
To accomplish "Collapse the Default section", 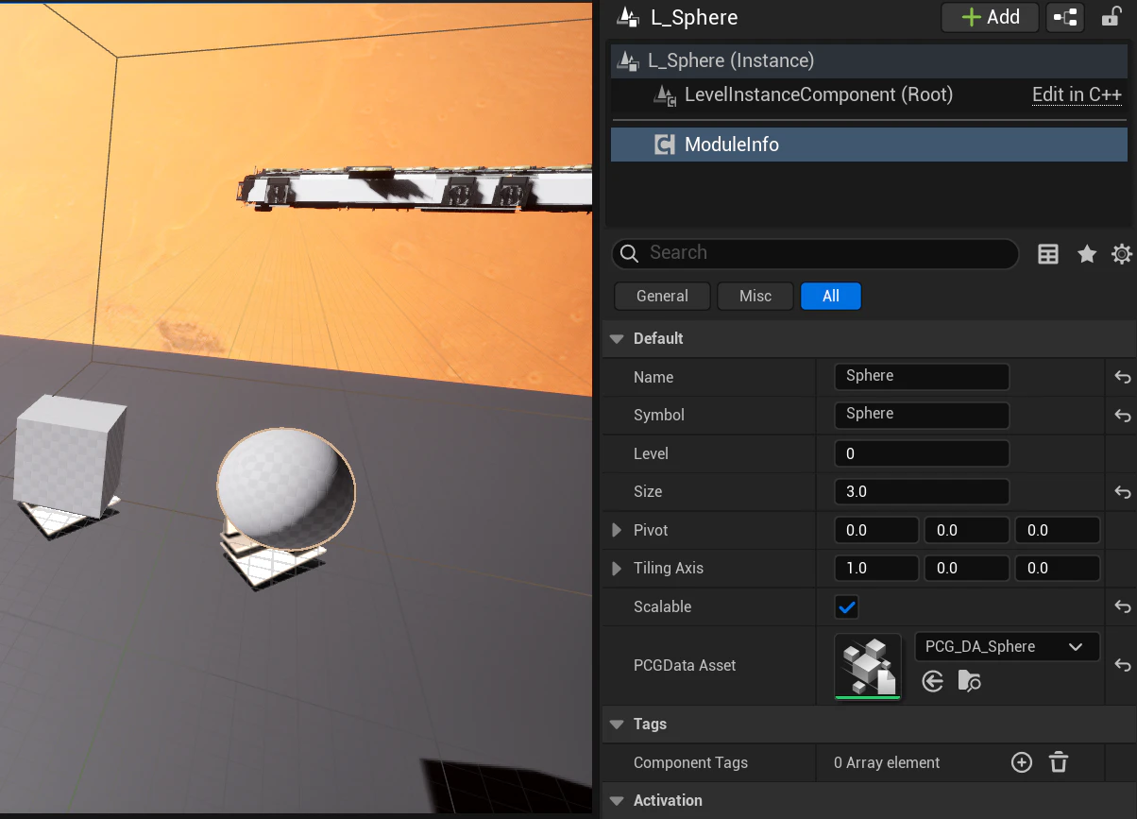I will click(617, 338).
